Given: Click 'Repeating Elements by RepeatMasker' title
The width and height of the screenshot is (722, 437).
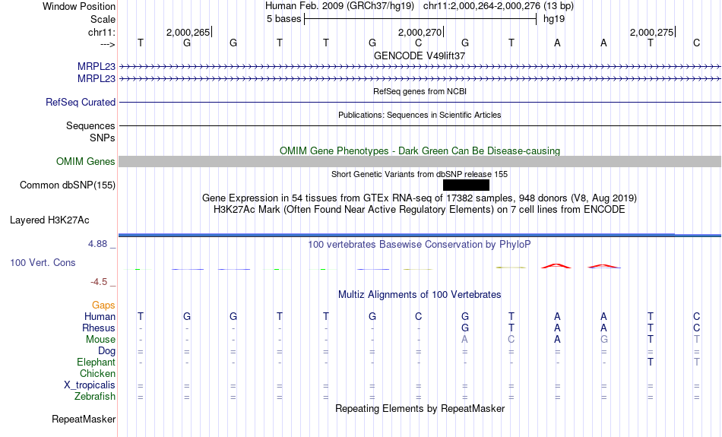Looking at the screenshot, I should coord(420,409).
